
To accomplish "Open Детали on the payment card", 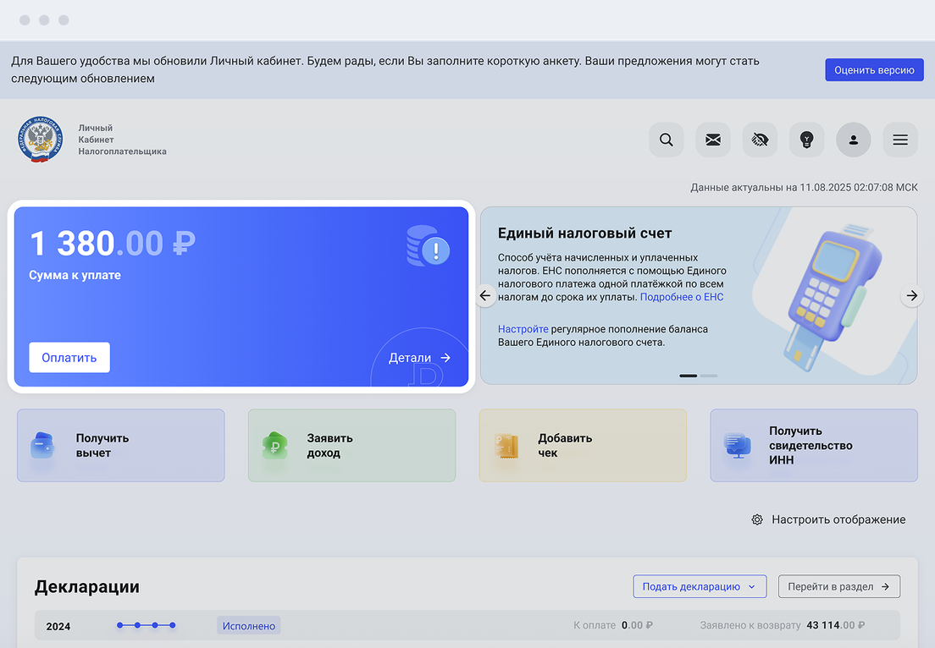I will pyautogui.click(x=419, y=358).
